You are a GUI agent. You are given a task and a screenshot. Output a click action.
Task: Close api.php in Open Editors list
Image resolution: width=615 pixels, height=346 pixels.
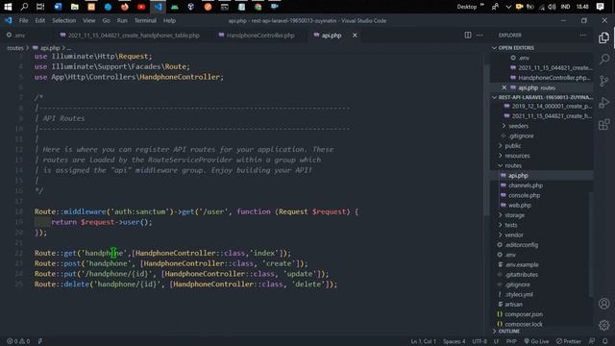504,87
